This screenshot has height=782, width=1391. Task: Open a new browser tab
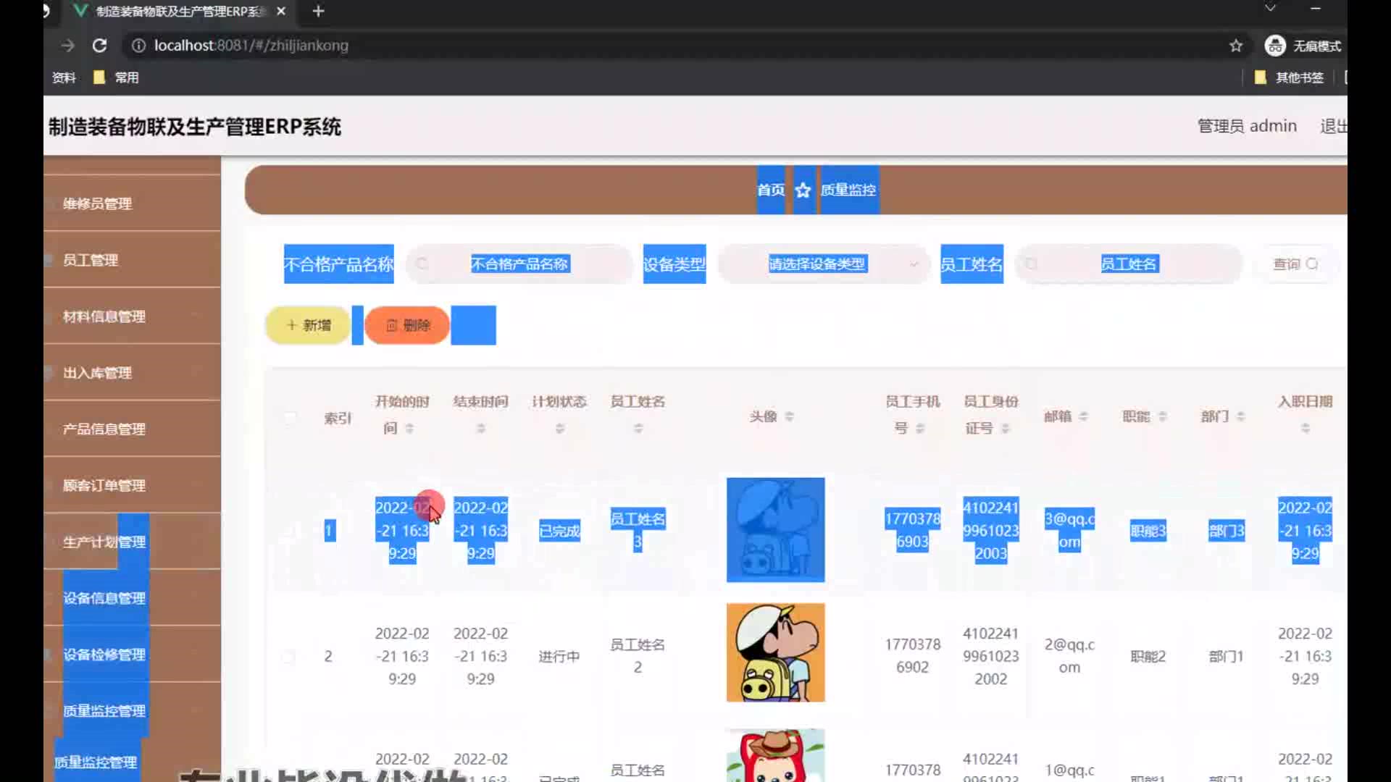pyautogui.click(x=318, y=12)
